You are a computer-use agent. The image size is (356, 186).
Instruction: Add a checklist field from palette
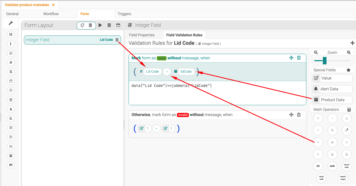11,146
